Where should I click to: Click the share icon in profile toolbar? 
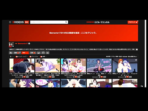click(x=48, y=53)
